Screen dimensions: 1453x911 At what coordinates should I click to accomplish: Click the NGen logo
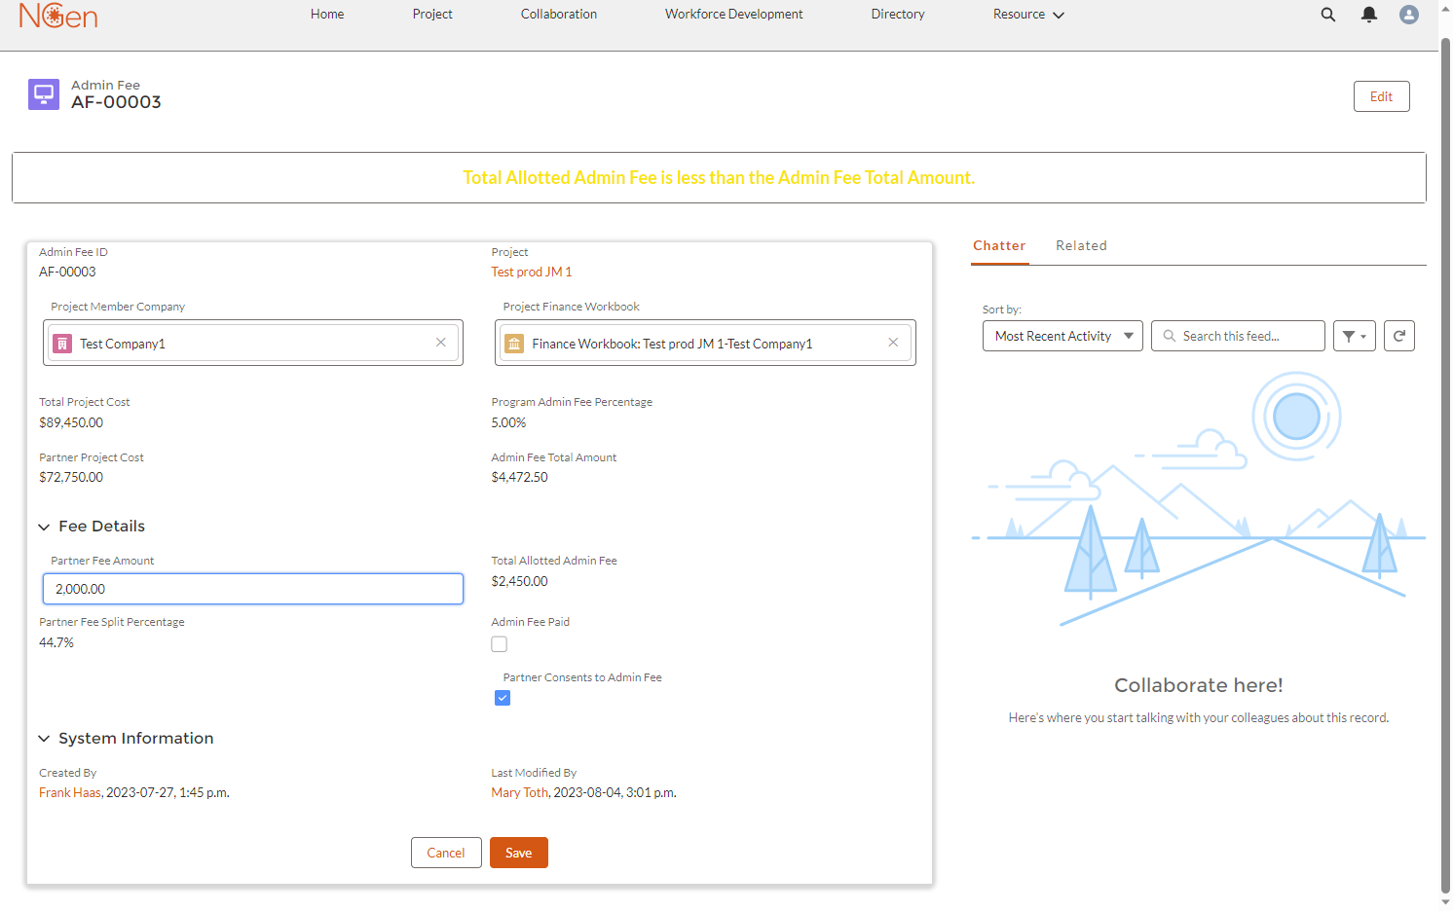[x=58, y=15]
